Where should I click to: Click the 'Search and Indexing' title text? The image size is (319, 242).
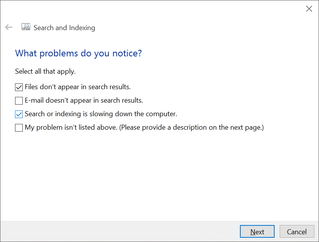(x=64, y=28)
